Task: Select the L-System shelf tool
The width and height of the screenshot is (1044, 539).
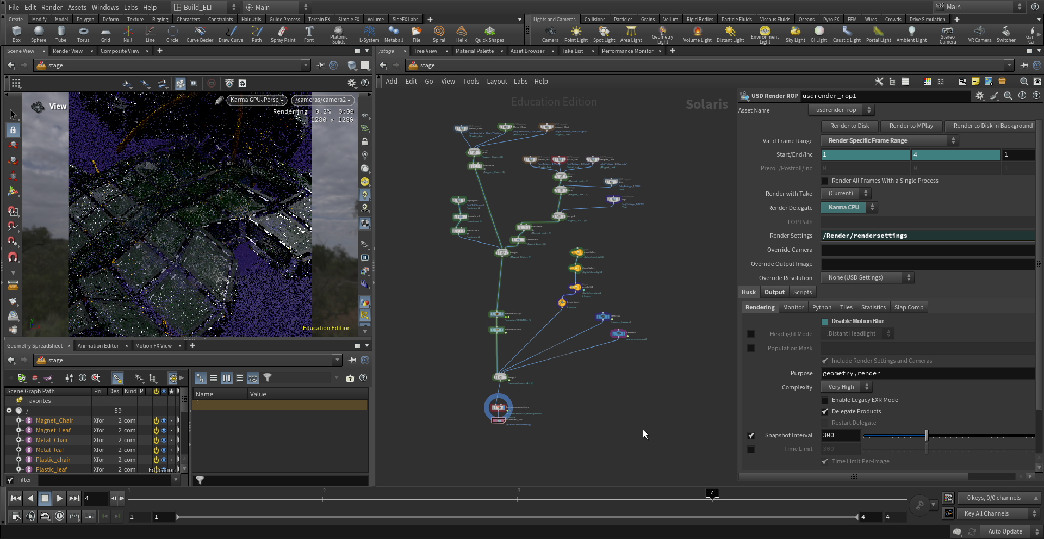Action: pyautogui.click(x=369, y=34)
